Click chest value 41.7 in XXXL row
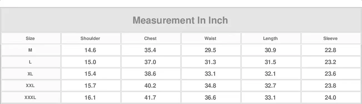Viewport: 362px width, 104px height. pyautogui.click(x=150, y=98)
